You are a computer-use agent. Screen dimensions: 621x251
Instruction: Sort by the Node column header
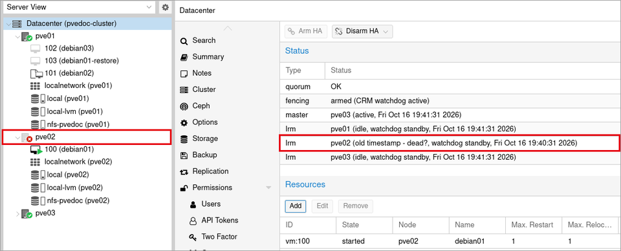[421, 225]
